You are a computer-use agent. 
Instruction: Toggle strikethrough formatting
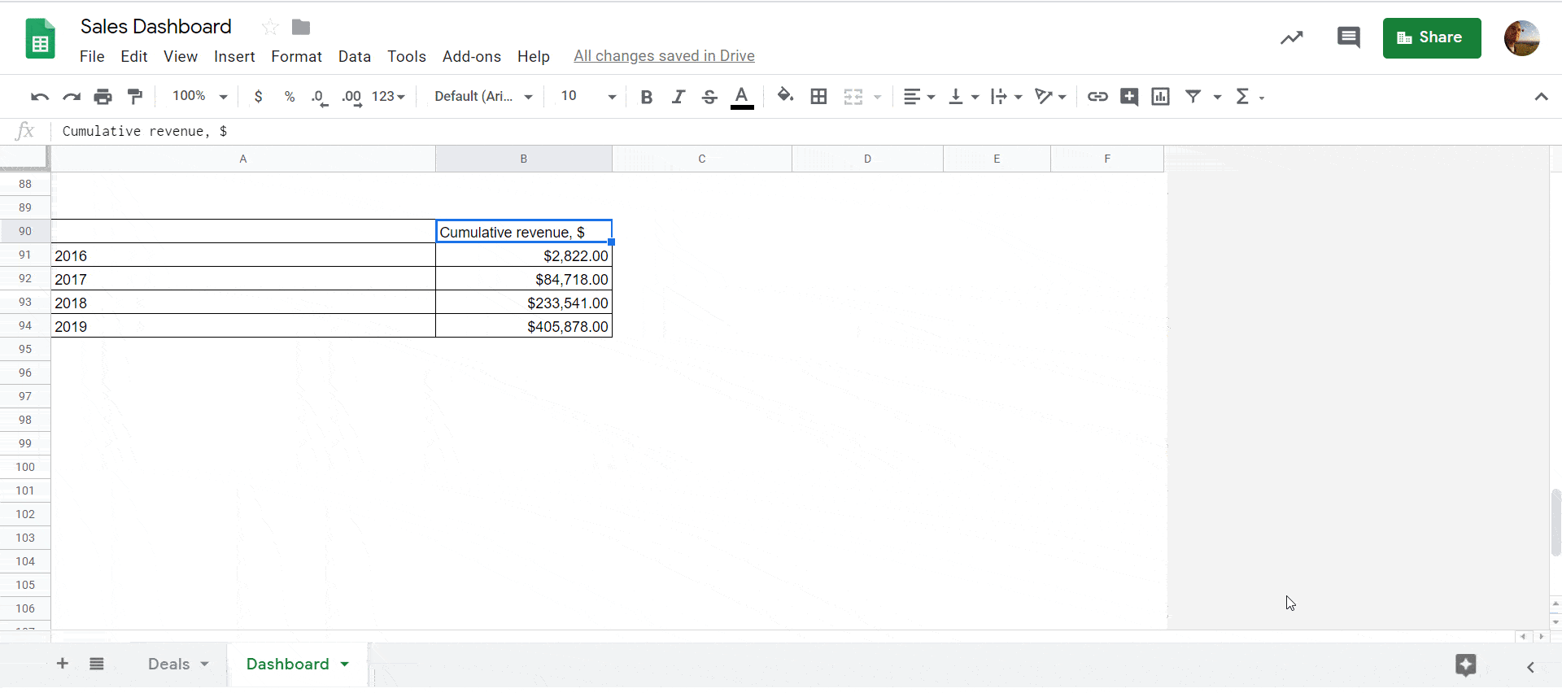[709, 97]
